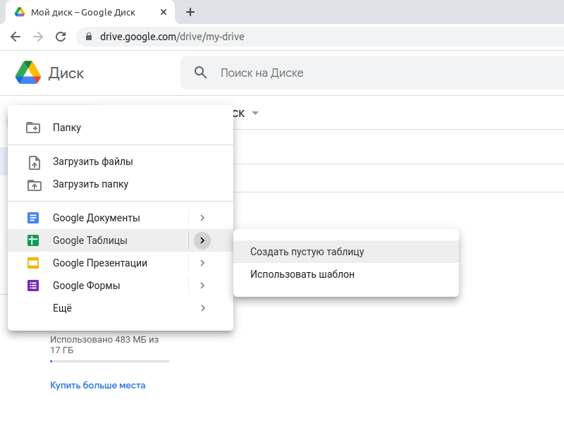Expand the Google Презентации submenu arrow
Screen dimensions: 564x423
coord(202,263)
